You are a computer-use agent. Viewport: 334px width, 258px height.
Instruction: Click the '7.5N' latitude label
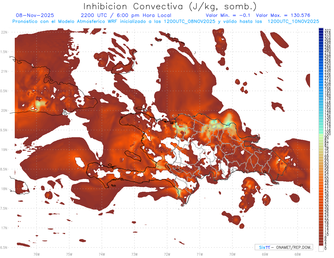tap(4, 208)
